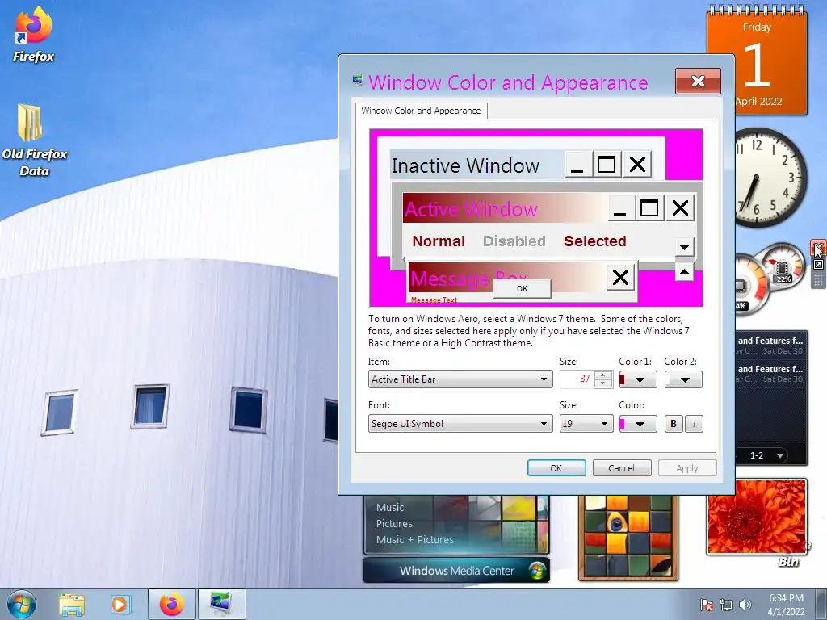Click the dialog's title bar icon
Viewport: 827px width, 620px height.
pos(358,80)
